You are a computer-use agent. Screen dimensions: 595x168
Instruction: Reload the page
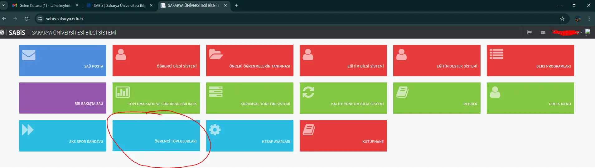click(27, 19)
